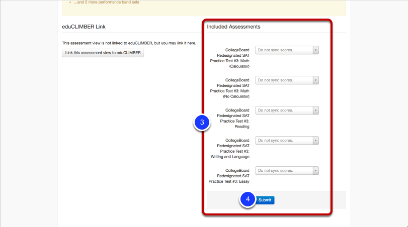408x227 pixels.
Task: Open sync dropdown for Essay assessment
Action: coord(287,171)
